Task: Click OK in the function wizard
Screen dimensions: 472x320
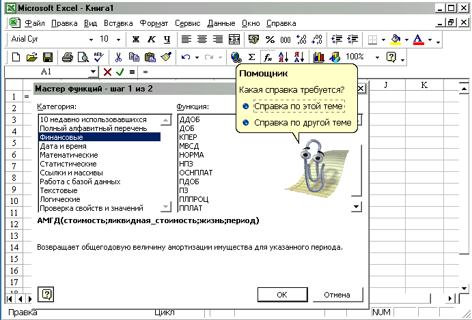Action: 282,295
